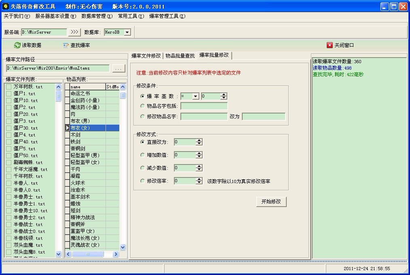Open the 爆率基数 comparison operator dropdown
This screenshot has height=275, width=410.
coord(196,96)
